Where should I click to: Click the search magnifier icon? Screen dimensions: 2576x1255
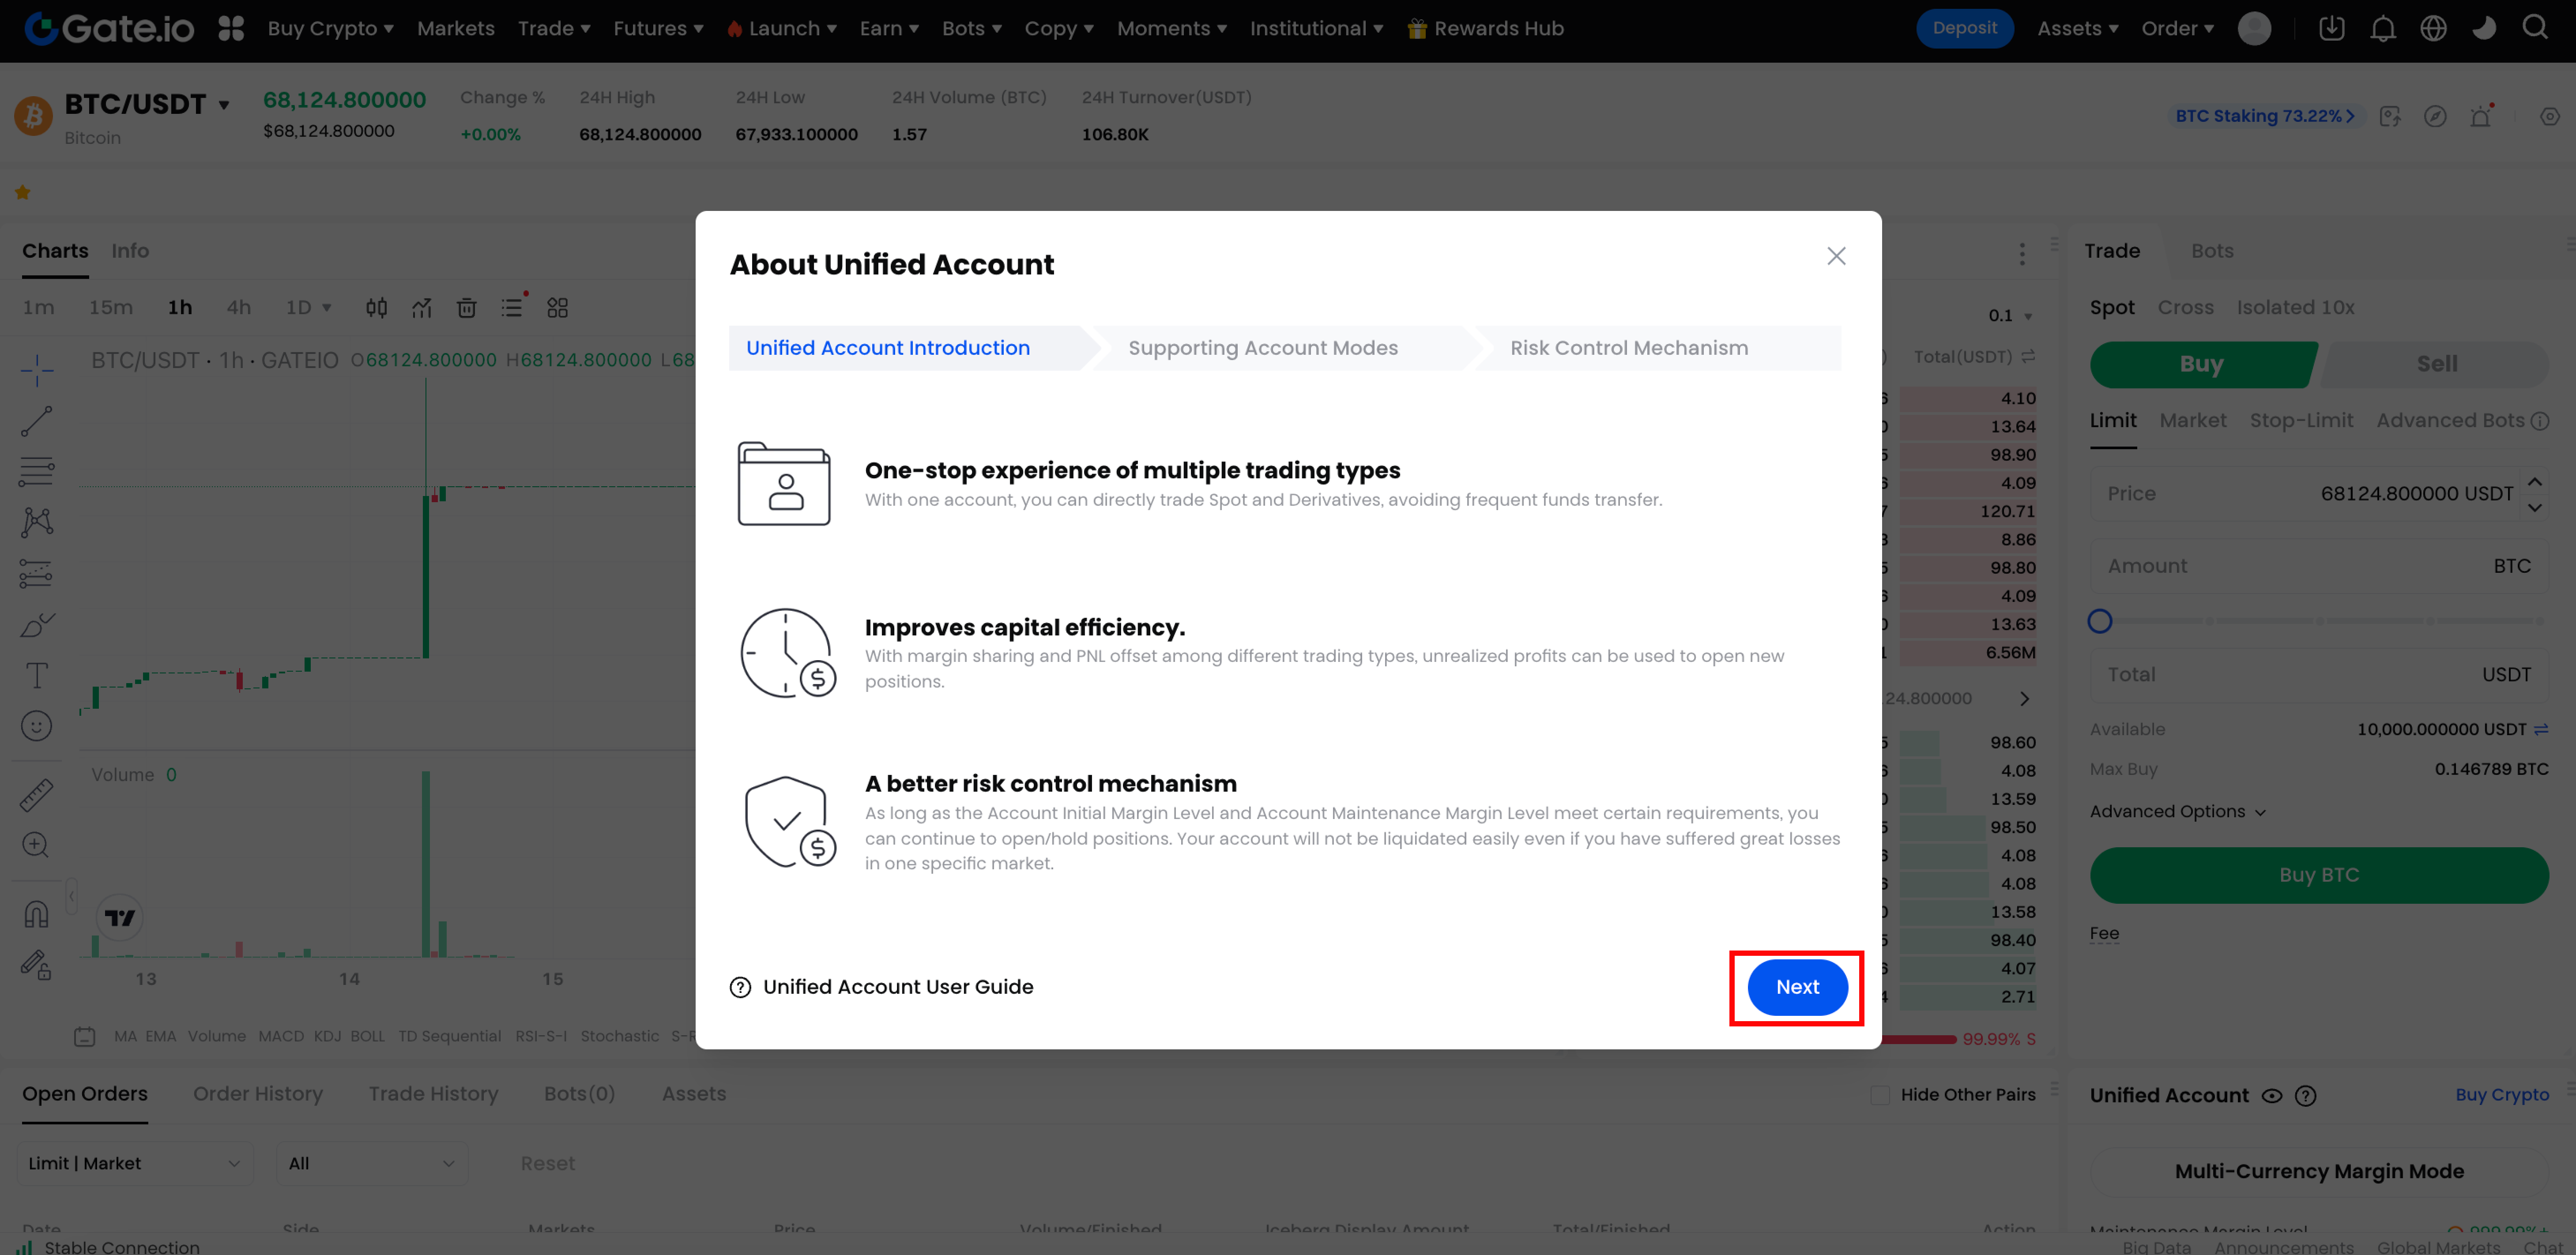(2535, 28)
